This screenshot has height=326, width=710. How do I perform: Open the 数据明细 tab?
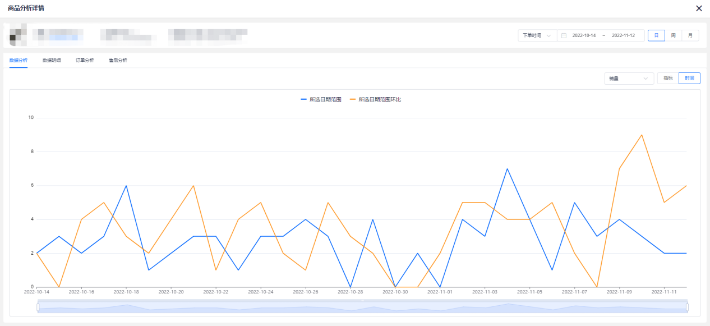[x=52, y=60]
